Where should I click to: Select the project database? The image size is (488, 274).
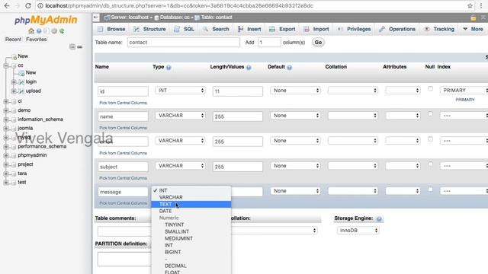[x=25, y=164]
